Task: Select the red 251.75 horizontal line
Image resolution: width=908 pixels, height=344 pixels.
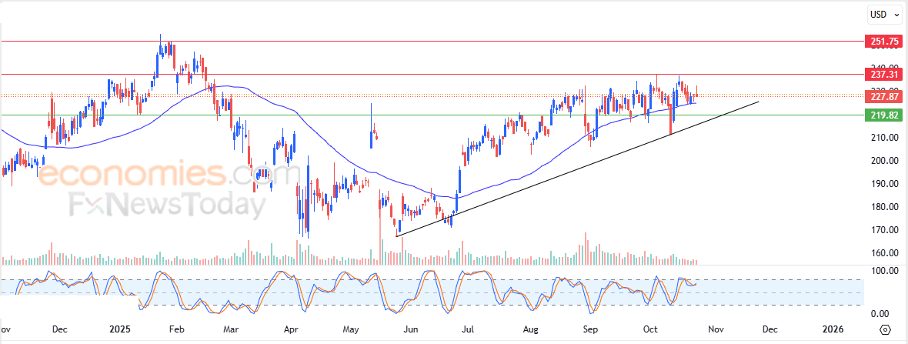Action: [432, 41]
